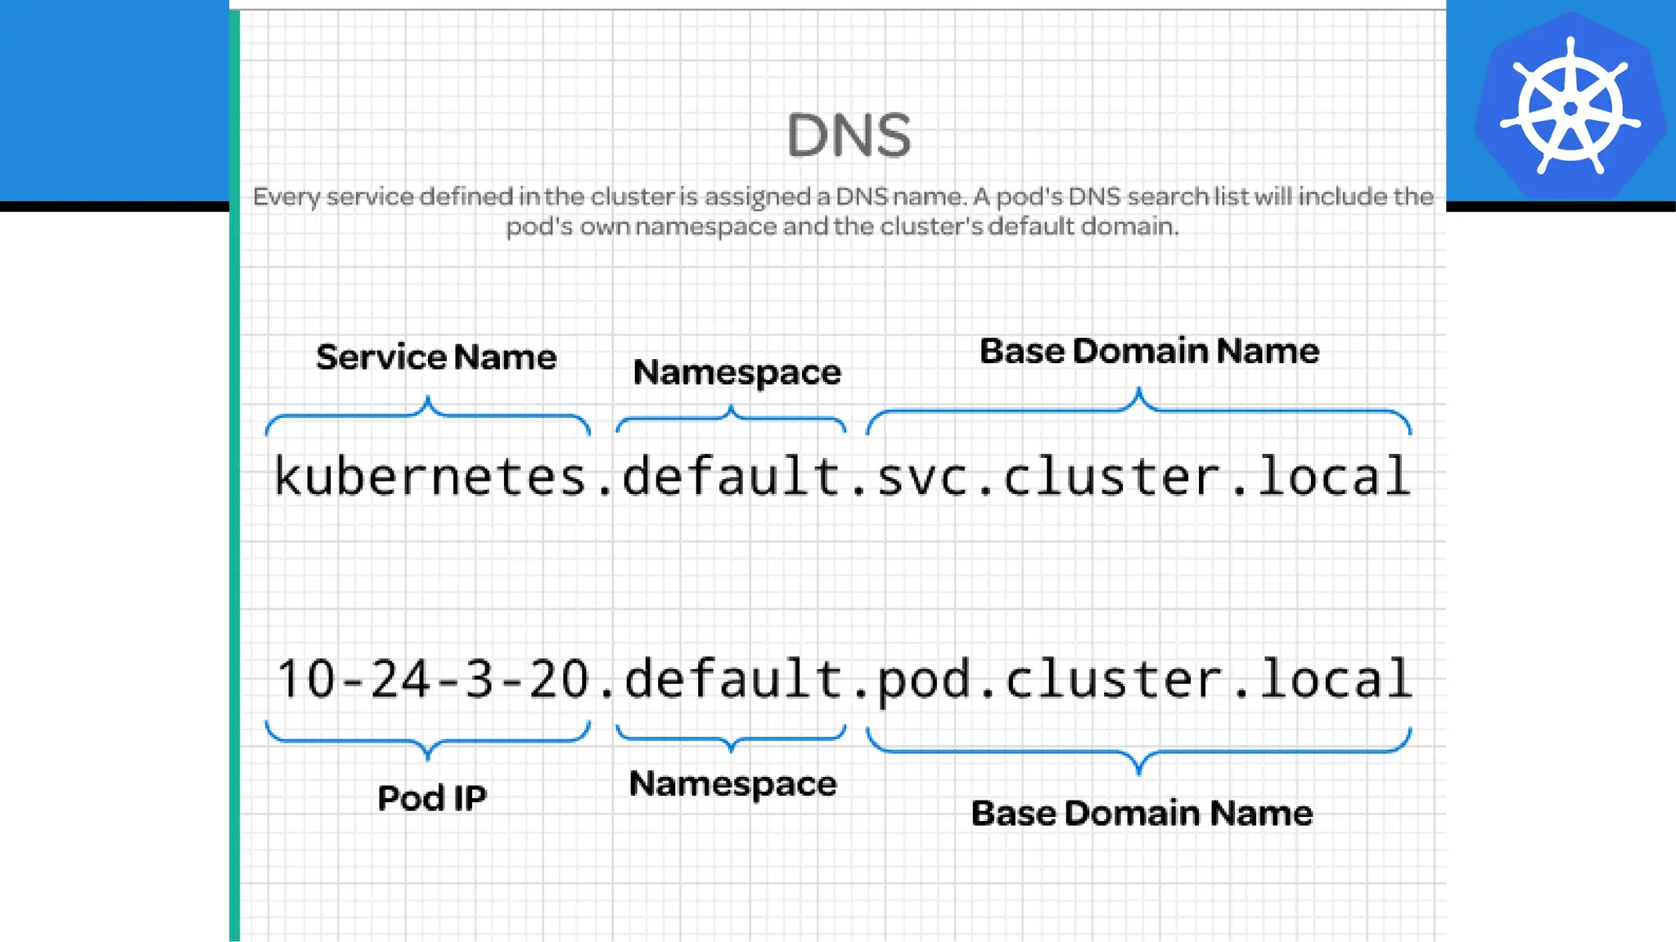The image size is (1676, 942).
Task: Click the Kubernetes helm wheel logo
Action: coord(1570,106)
